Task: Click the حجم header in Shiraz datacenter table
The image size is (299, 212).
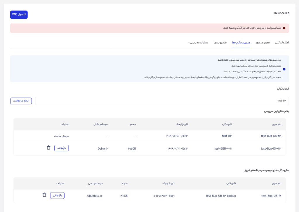Action: [124, 183]
